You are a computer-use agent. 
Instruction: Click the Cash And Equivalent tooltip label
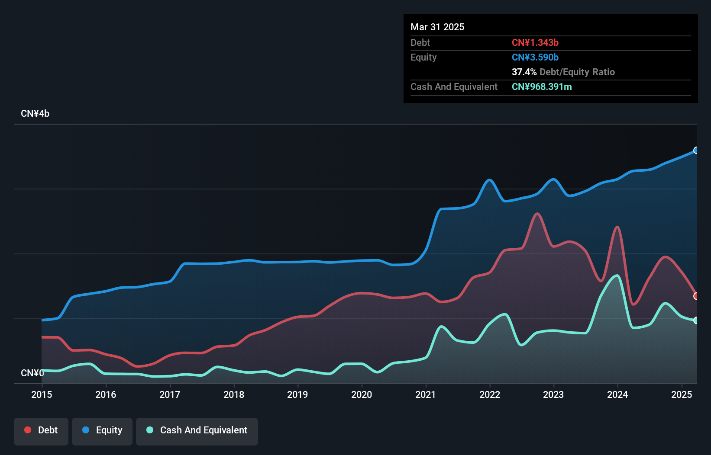point(454,87)
